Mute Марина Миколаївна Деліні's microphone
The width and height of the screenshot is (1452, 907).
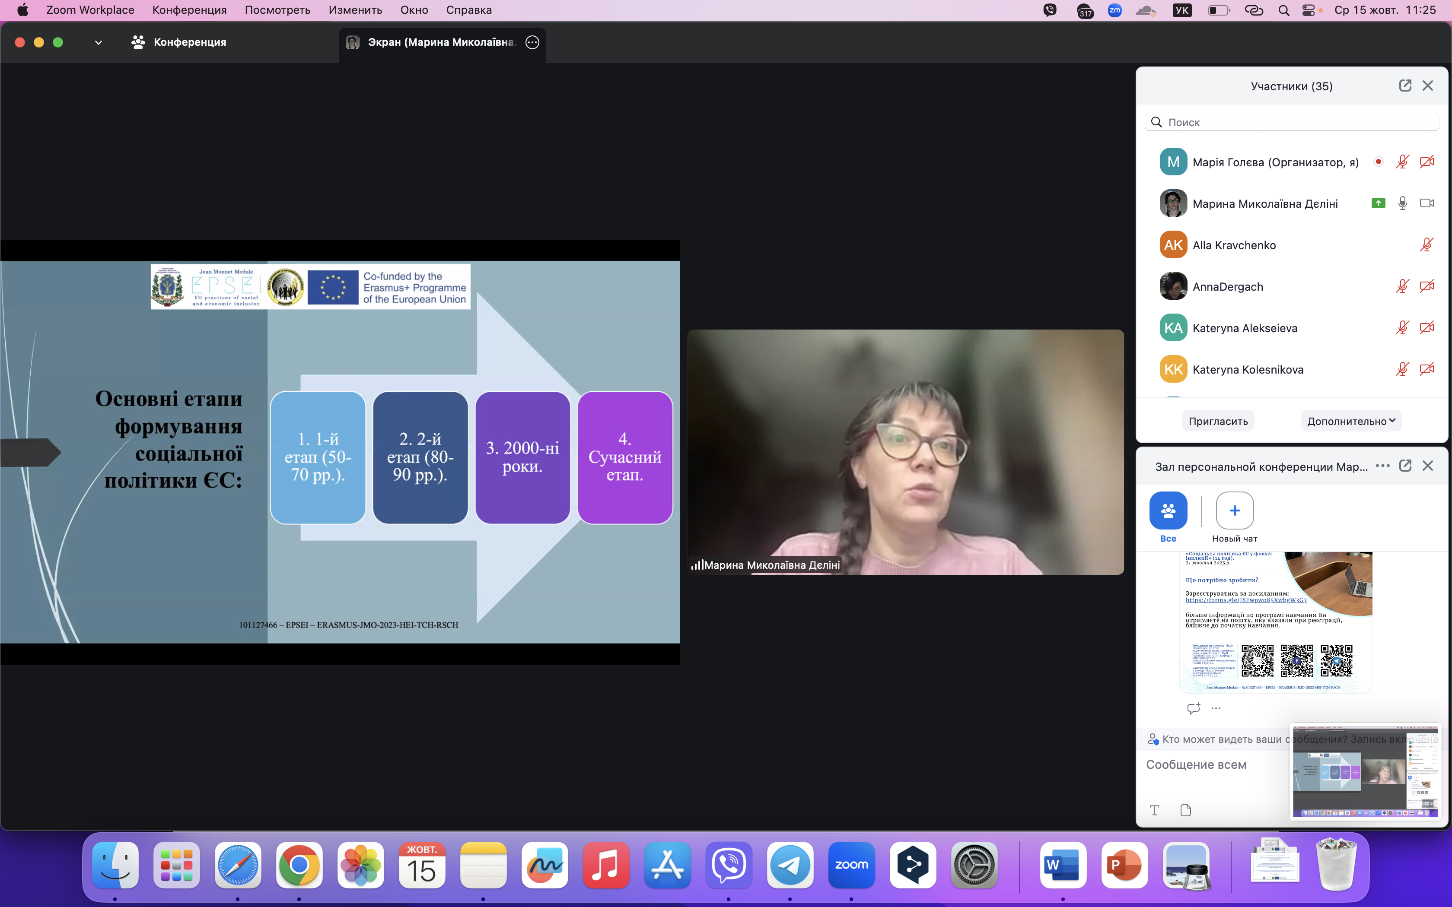coord(1402,203)
